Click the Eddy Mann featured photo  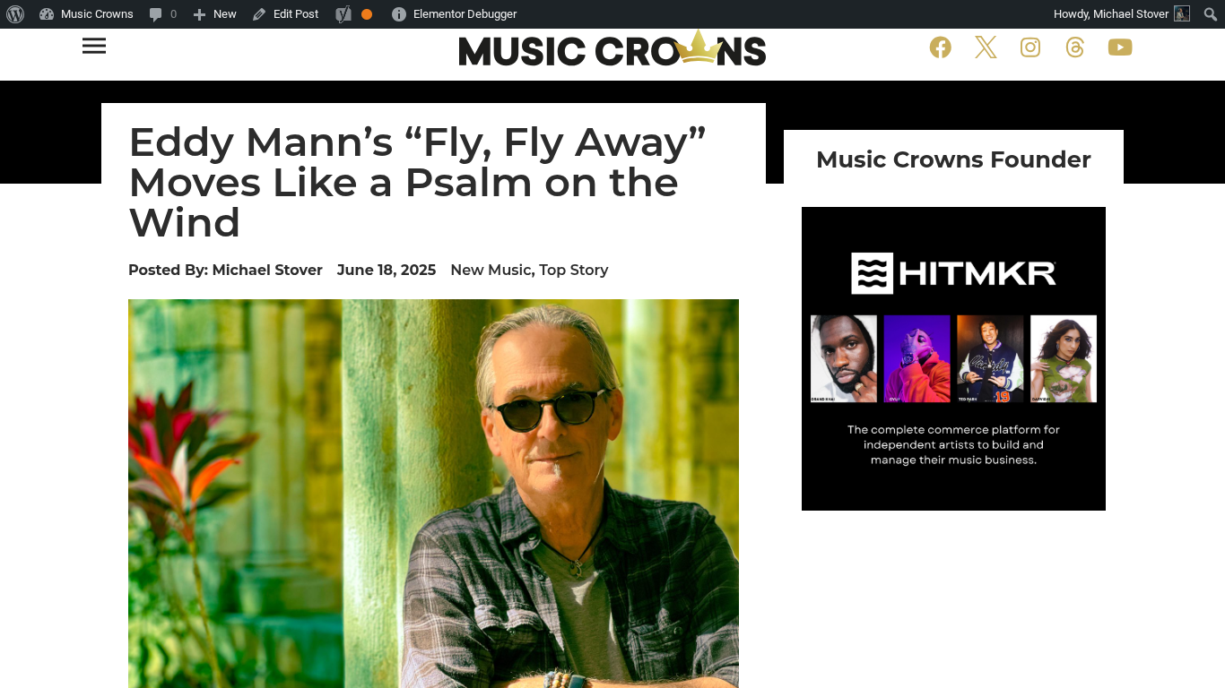point(433,494)
